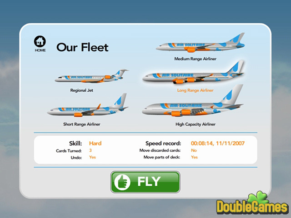Toggle the Undo setting value Yes
The height and width of the screenshot is (218, 291).
(92, 157)
